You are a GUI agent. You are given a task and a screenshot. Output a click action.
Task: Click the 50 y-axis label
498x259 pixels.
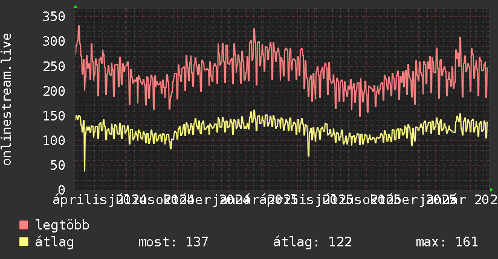(57, 165)
